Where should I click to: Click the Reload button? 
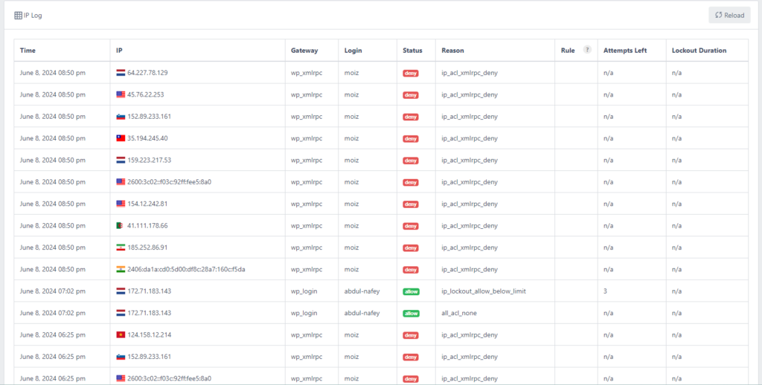tap(729, 15)
